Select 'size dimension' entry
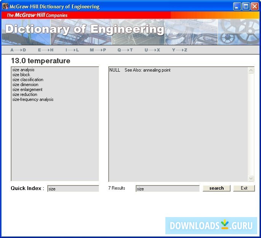This screenshot has height=238, width=261. click(x=25, y=85)
